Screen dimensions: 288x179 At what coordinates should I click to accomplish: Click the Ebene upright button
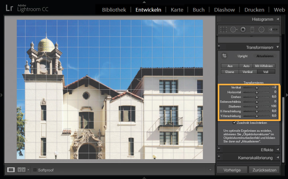pos(230,72)
